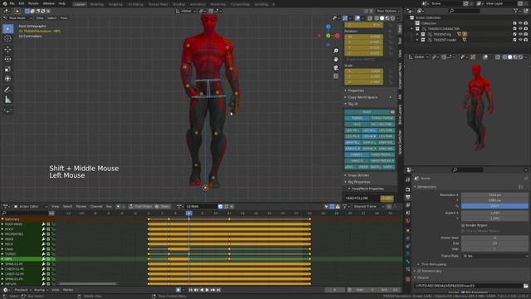Switch to the Layout workspace tab
This screenshot has width=531, height=299.
coord(80,4)
